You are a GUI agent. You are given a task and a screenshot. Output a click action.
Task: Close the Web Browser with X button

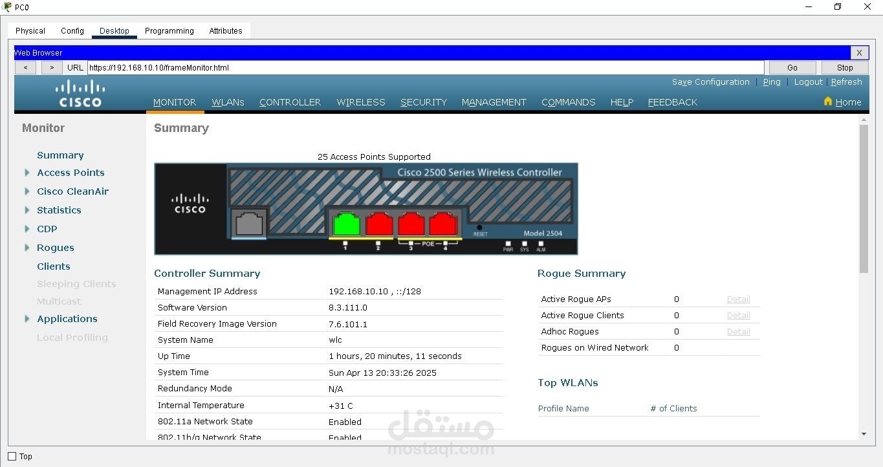(859, 53)
